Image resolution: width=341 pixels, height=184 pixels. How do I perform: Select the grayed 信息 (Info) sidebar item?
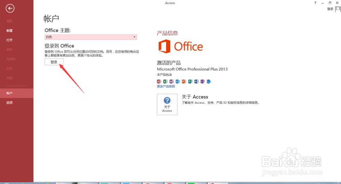click(x=9, y=21)
